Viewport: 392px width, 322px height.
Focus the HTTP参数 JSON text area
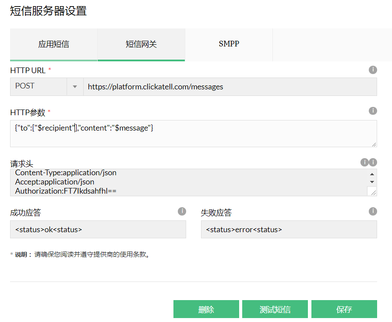(x=193, y=134)
